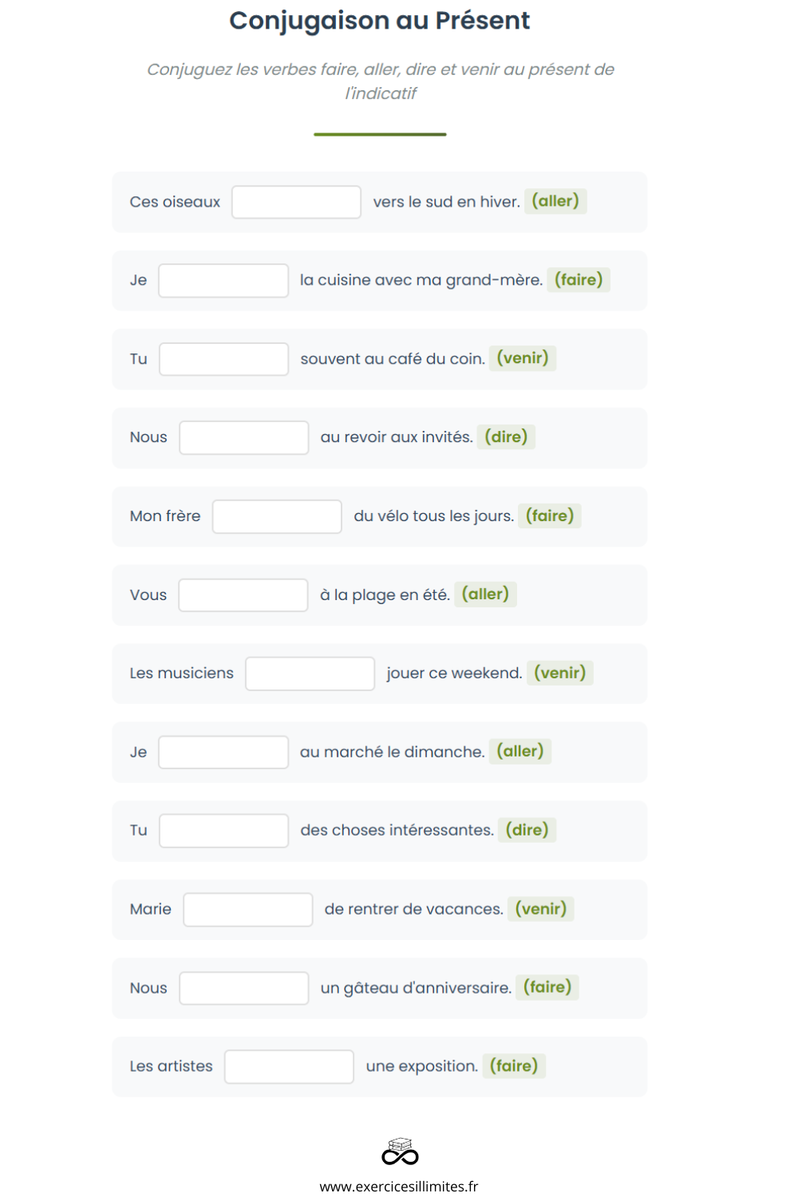The width and height of the screenshot is (798, 1197).
Task: Click the field before 'à la plage en été'
Action: 243,595
